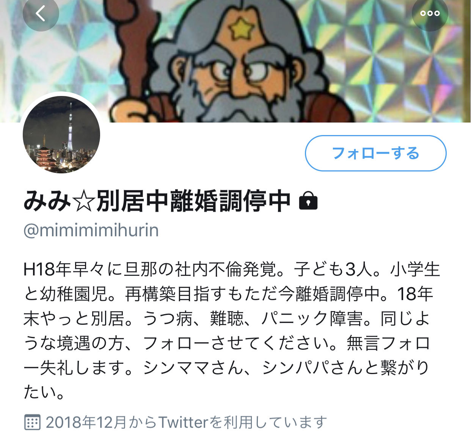Select the @mimimimihurin handle text
The height and width of the screenshot is (434, 471).
[91, 230]
